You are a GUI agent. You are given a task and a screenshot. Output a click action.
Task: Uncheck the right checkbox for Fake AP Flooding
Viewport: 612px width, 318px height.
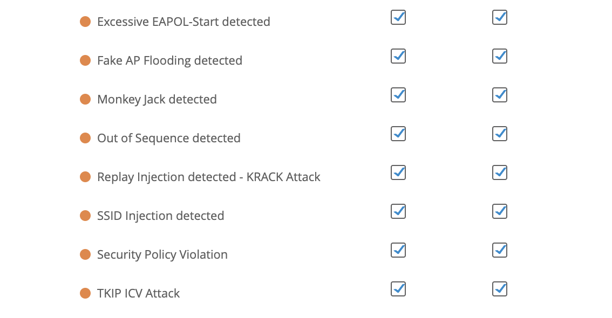(x=500, y=57)
